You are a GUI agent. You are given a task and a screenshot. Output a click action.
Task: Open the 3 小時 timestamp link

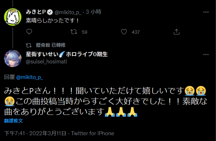click(94, 12)
